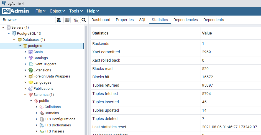
Task: Click the View Data grid icon
Action: pos(67,20)
